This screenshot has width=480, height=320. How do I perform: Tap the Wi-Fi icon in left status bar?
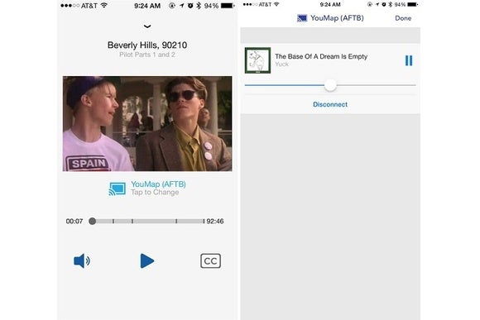(x=104, y=5)
